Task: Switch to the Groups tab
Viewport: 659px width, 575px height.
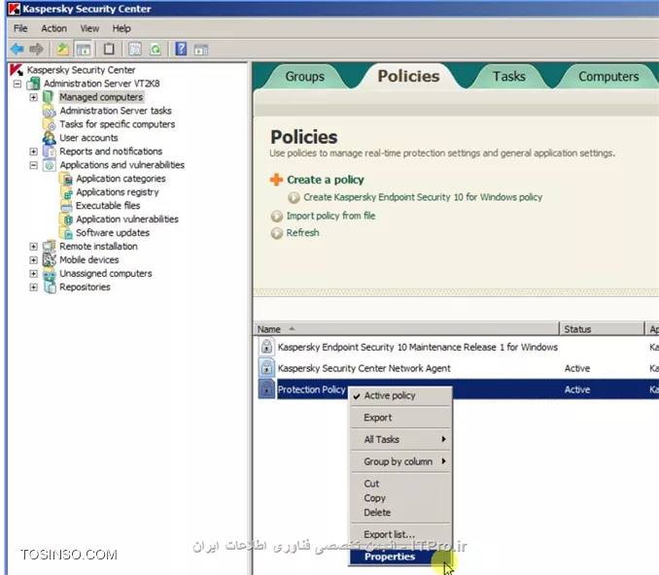Action: [304, 77]
